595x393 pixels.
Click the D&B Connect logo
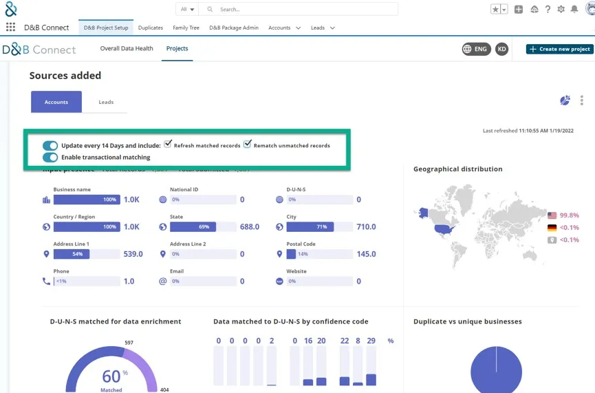point(39,50)
